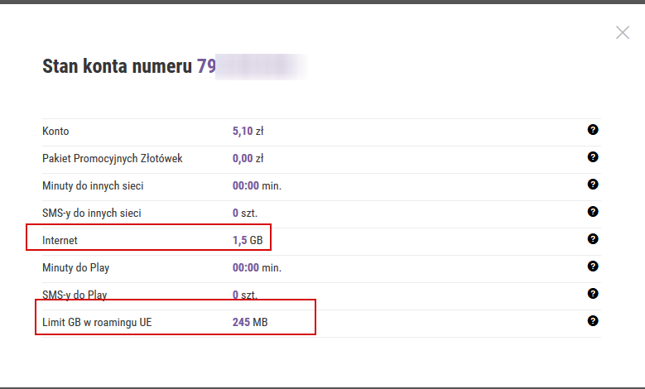Open the Internet row help icon
Screen dimensions: 645x389
coord(593,239)
